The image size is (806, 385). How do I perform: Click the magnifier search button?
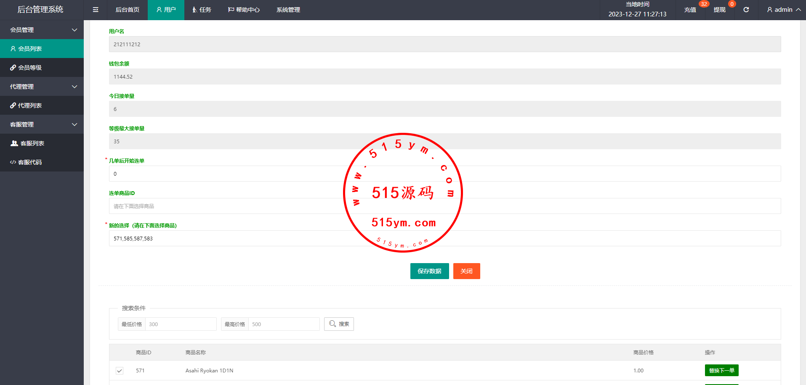click(x=339, y=324)
